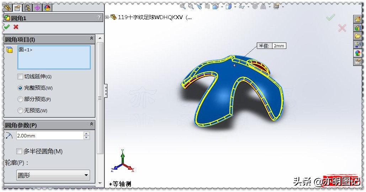Open SolidWorks Resources home tab
This screenshot has height=192, width=366.
coord(357,19)
